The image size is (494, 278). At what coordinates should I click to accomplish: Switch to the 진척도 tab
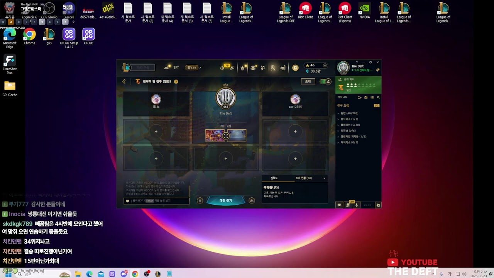point(274,178)
